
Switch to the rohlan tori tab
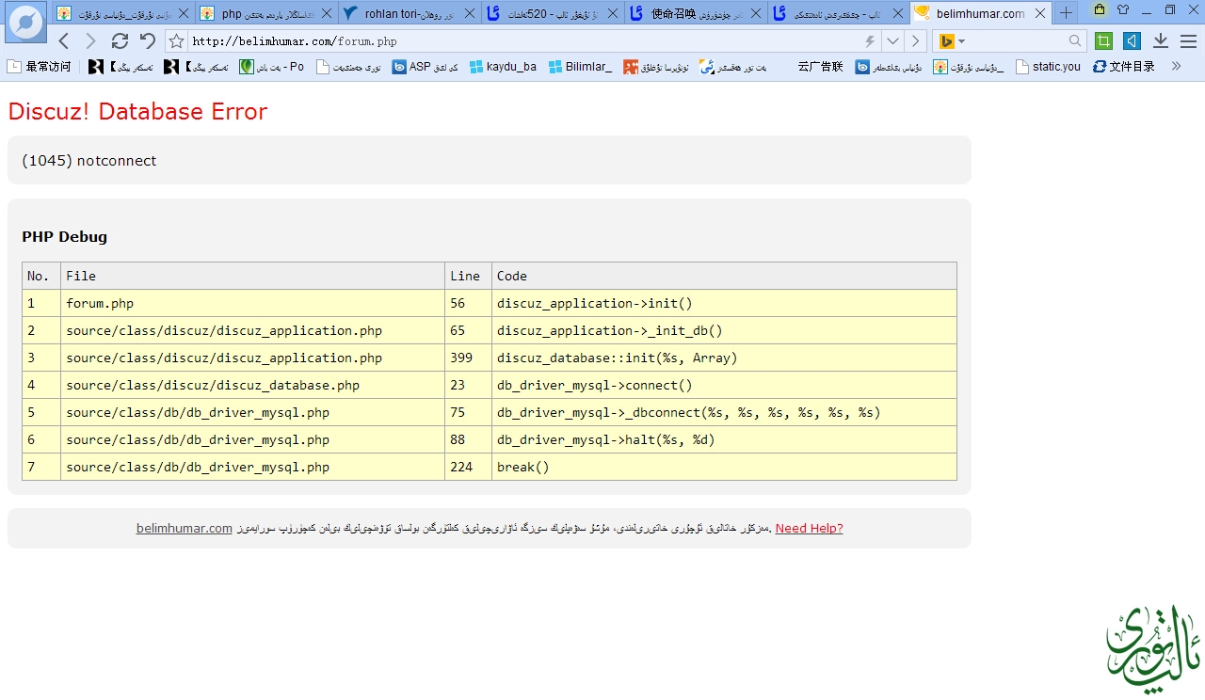(410, 13)
